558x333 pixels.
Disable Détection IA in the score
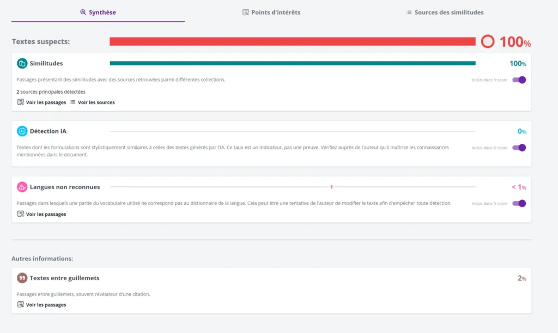tap(519, 148)
